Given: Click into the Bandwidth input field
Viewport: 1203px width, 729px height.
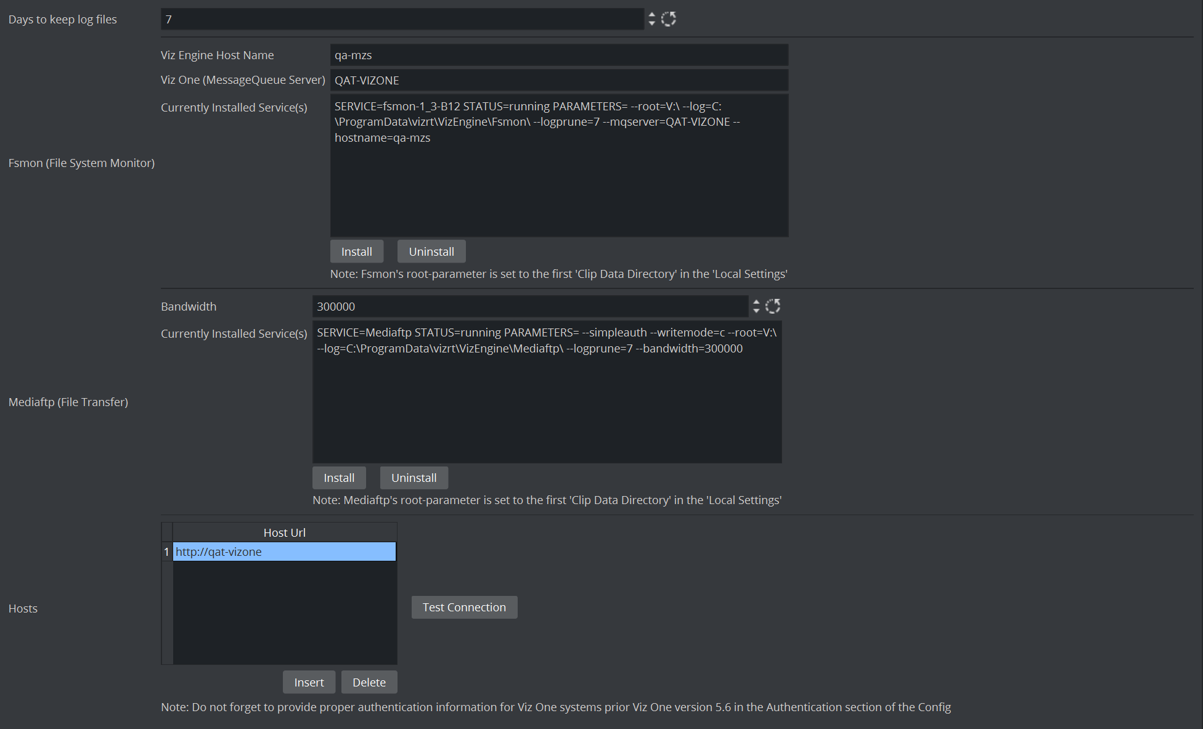Looking at the screenshot, I should (530, 306).
